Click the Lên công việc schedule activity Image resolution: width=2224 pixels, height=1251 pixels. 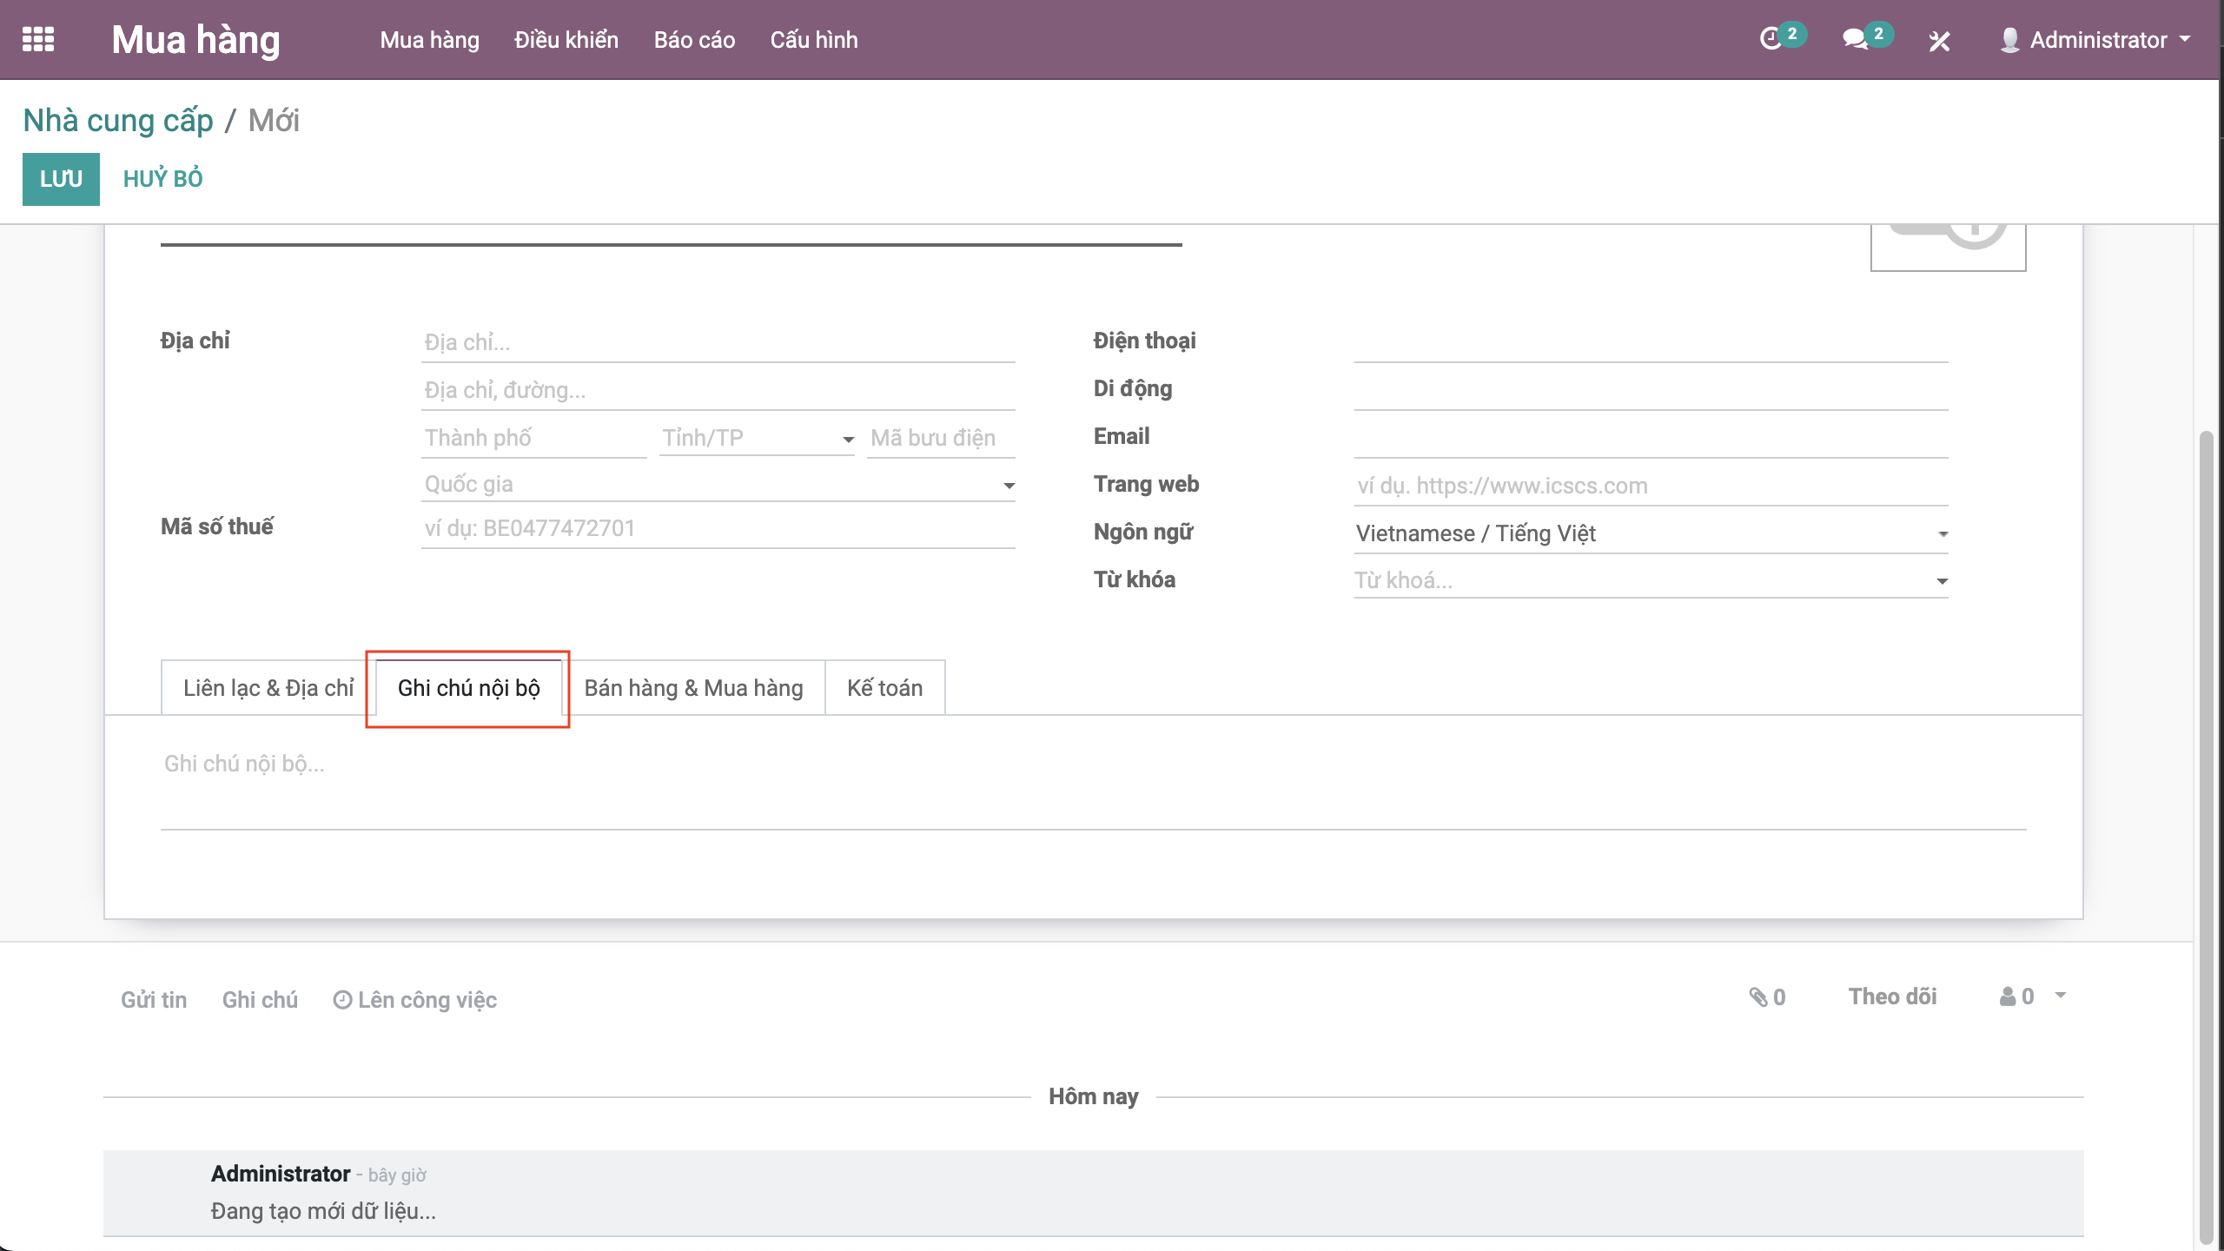click(x=415, y=1000)
